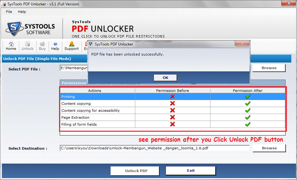The width and height of the screenshot is (297, 180).
Task: Open the Help menu
Action: tap(22, 12)
